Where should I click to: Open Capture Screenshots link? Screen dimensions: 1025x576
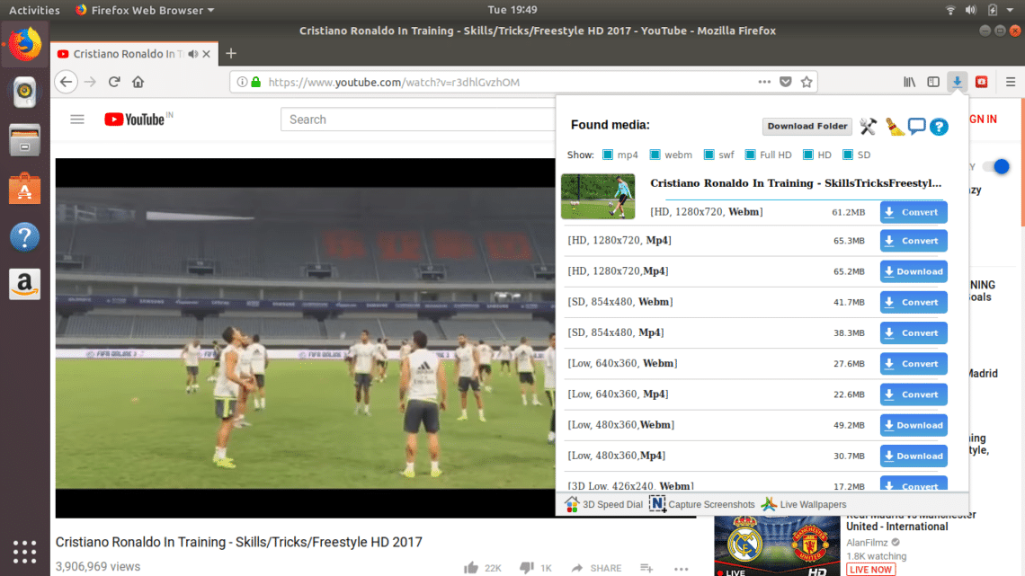tap(702, 504)
